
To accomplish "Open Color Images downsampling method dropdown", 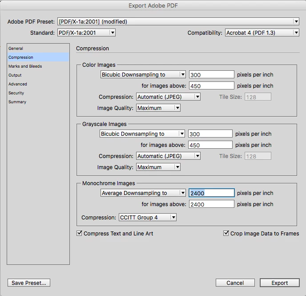I will tap(143, 75).
